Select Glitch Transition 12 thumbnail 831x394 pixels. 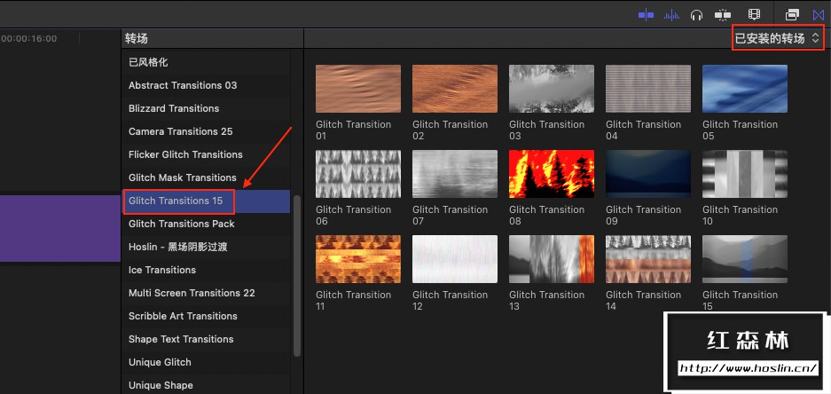tap(455, 259)
